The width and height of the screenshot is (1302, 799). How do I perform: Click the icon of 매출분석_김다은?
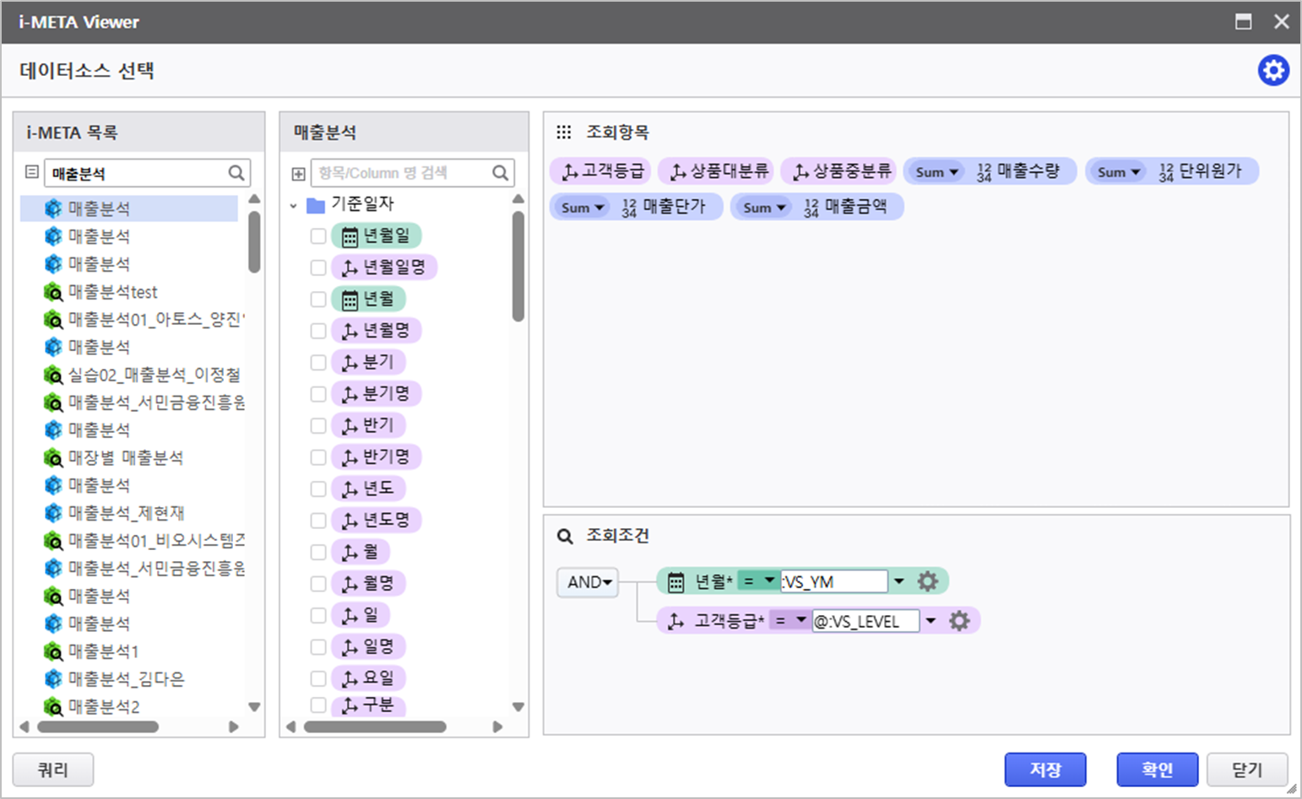click(x=53, y=679)
